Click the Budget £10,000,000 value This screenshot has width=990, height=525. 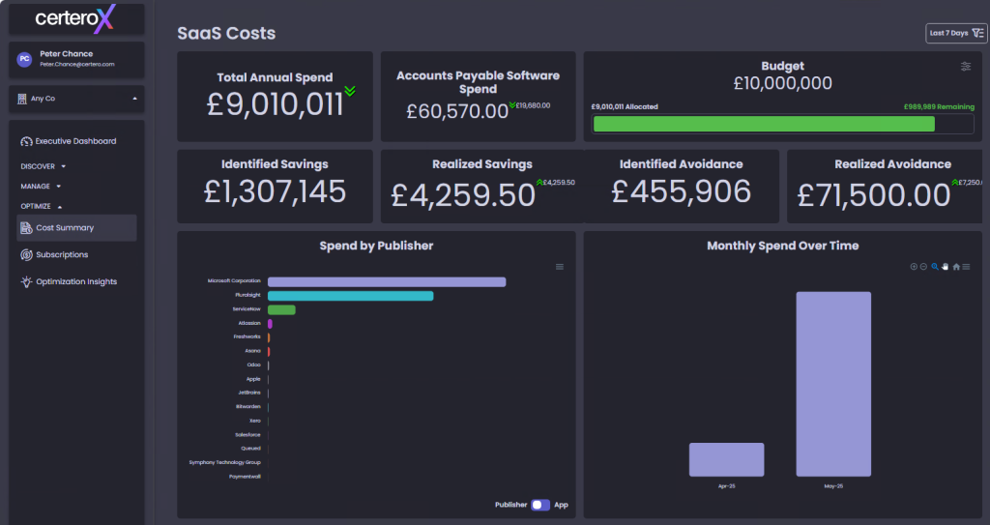tap(782, 83)
